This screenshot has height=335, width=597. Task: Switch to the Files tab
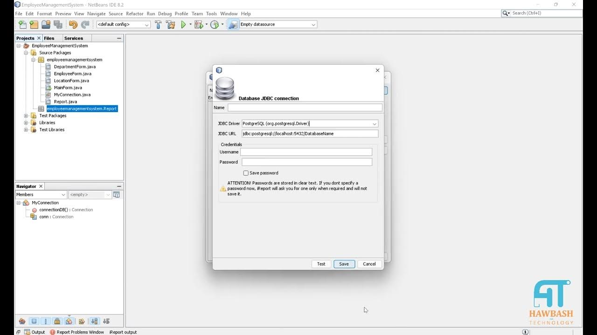tap(49, 38)
